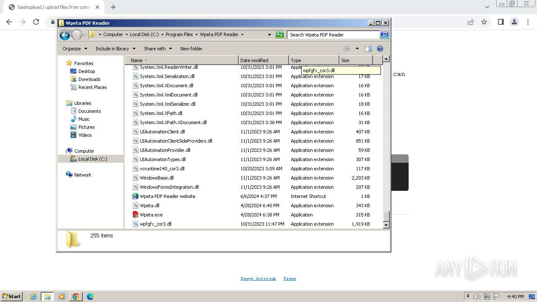Open the Include in library dropdown
Screen dimensions: 537x302
115,49
